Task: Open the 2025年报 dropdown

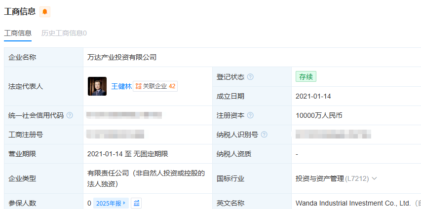Action: [x=111, y=203]
